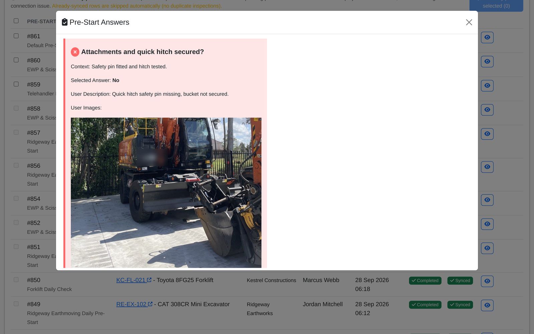Select the Kestrel Constructions company cell
This screenshot has height=334, width=534.
point(271,280)
